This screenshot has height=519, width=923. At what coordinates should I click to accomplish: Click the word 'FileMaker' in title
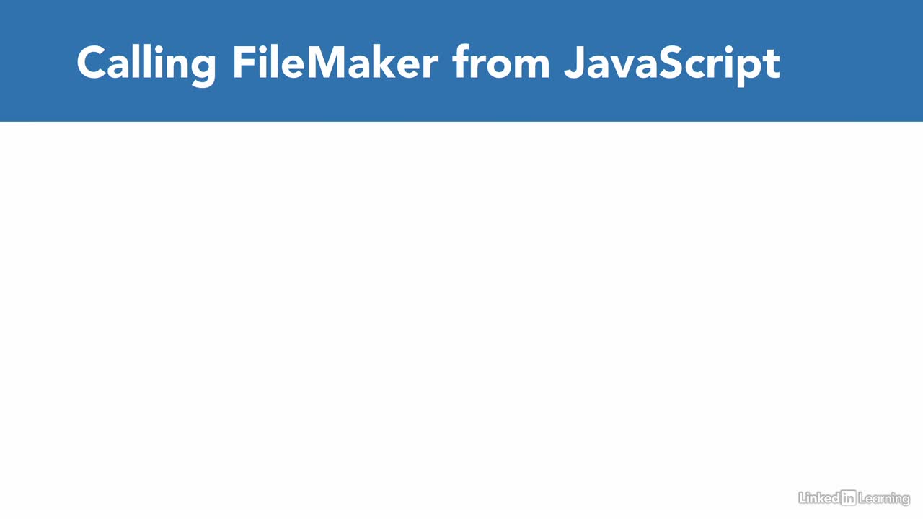pyautogui.click(x=335, y=63)
